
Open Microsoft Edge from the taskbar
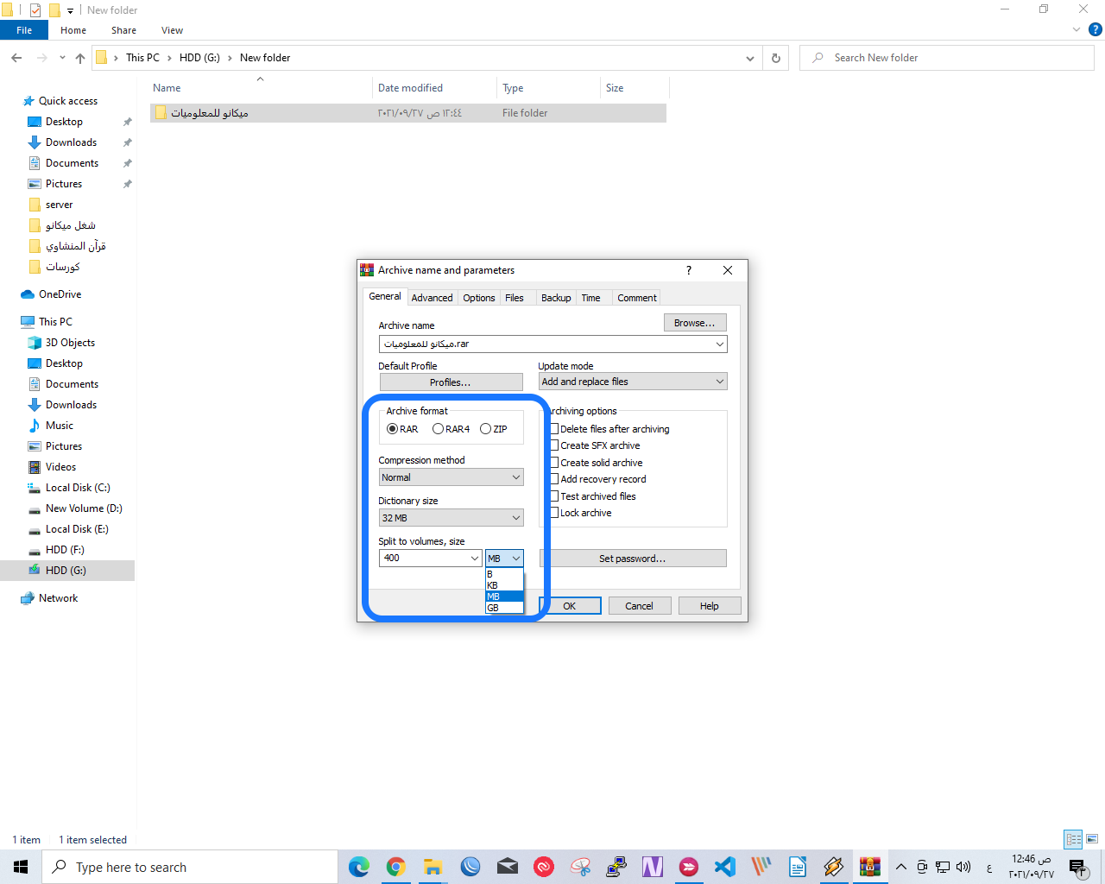(359, 867)
